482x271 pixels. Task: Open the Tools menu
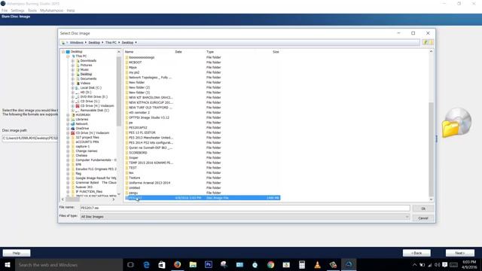[32, 11]
